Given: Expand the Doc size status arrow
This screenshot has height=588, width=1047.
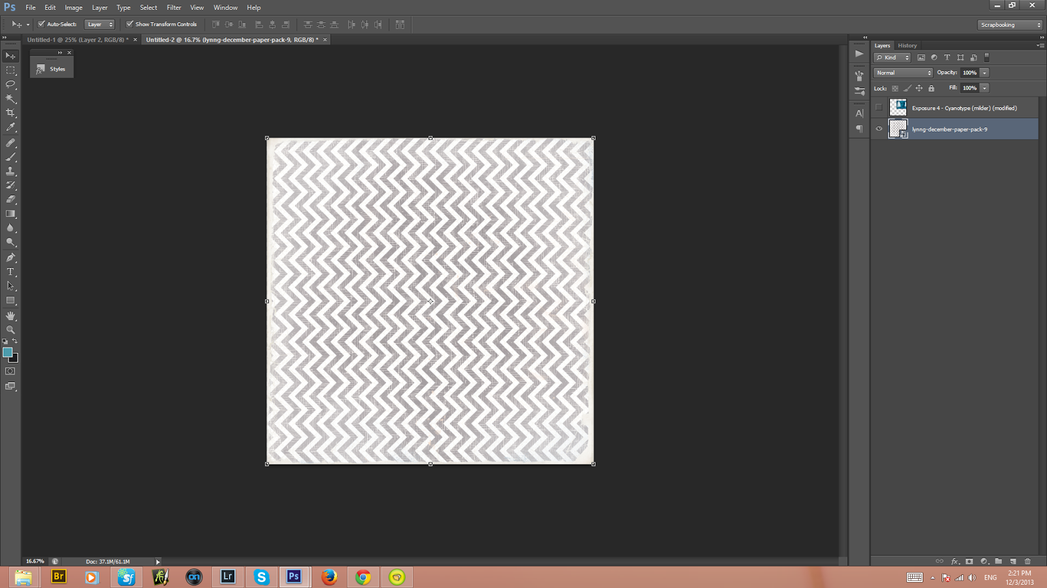Looking at the screenshot, I should coord(158,562).
